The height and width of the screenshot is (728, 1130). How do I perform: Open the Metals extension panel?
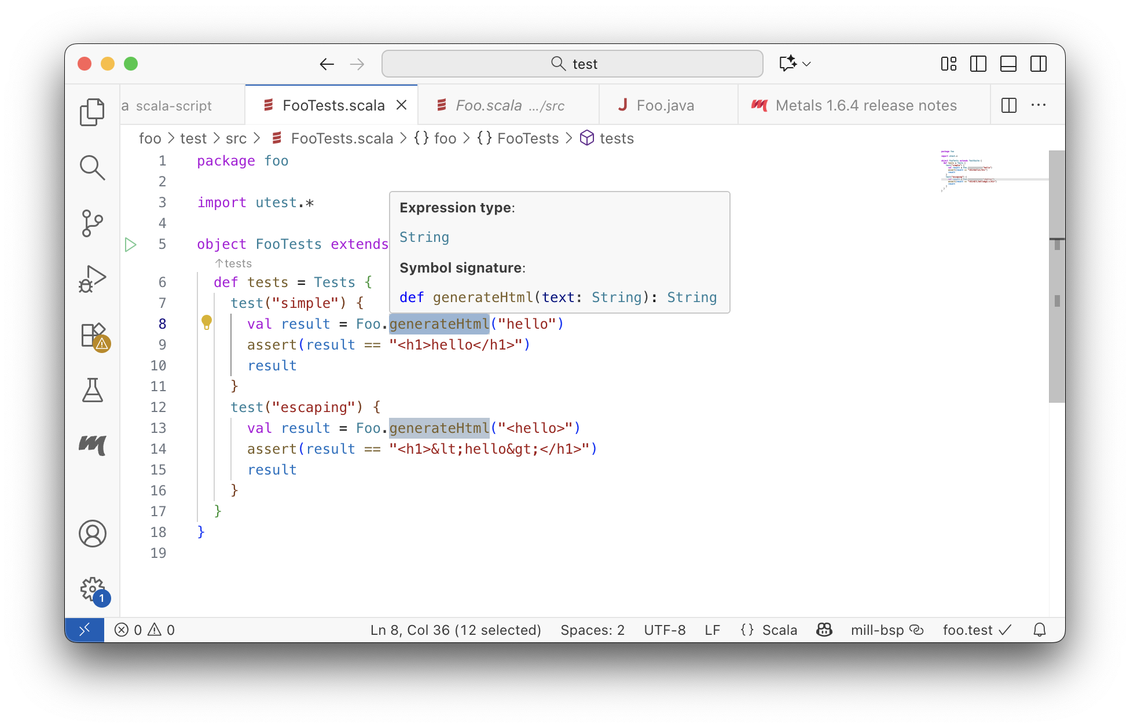tap(92, 446)
